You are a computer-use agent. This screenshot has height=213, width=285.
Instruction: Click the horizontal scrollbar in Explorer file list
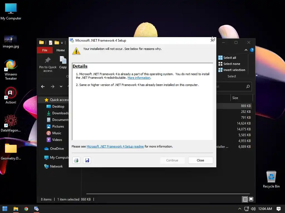(x=168, y=194)
